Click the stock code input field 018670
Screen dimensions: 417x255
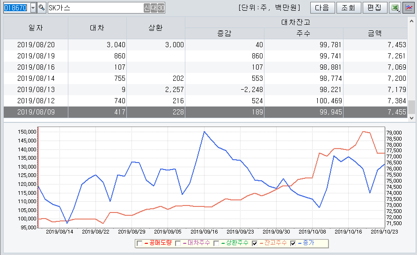tap(15, 8)
